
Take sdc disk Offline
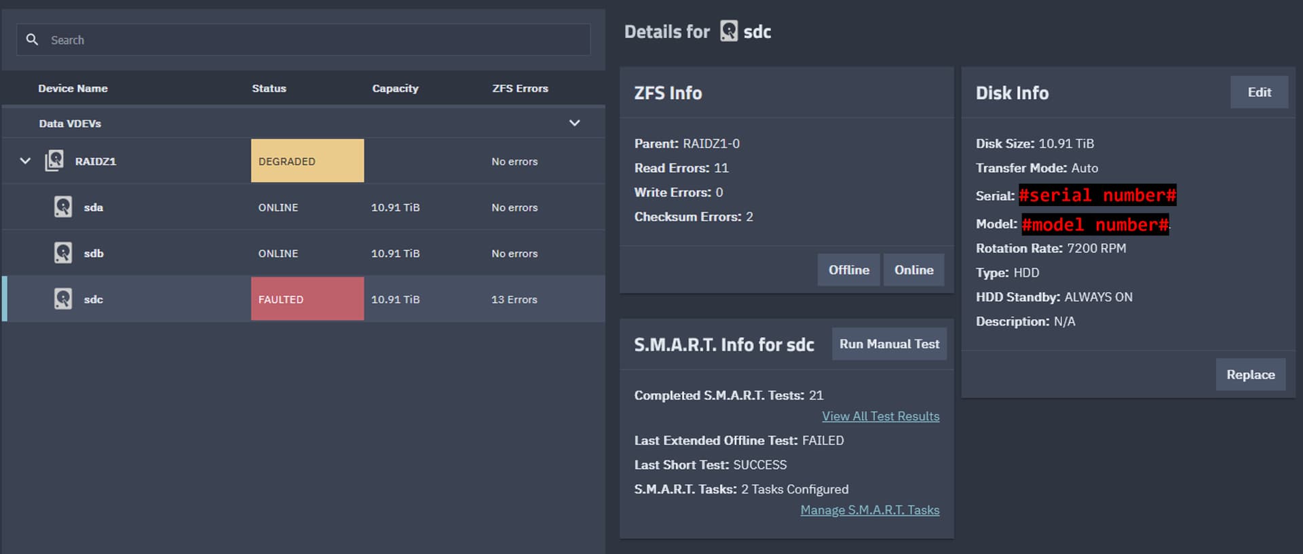848,270
